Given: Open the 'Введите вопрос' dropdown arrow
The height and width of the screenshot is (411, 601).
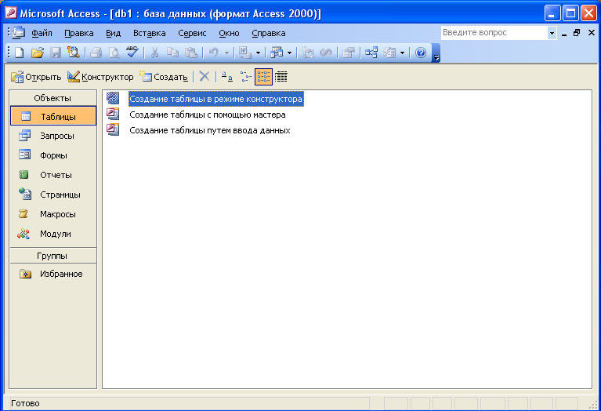Looking at the screenshot, I should pyautogui.click(x=552, y=33).
